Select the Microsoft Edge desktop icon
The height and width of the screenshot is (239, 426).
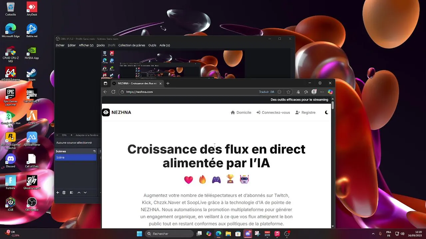point(11,31)
